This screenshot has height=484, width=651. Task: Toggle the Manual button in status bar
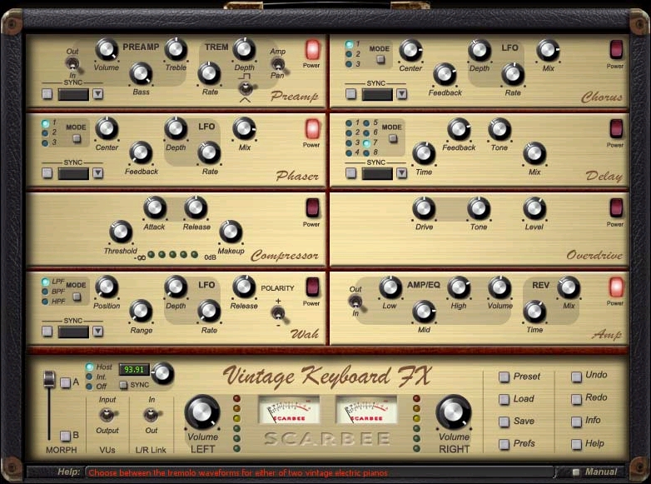click(x=575, y=472)
